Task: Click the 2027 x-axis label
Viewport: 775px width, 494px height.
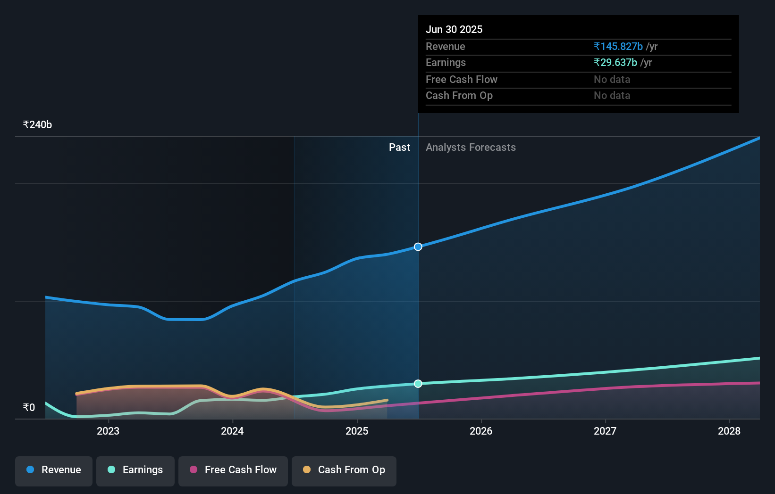Action: click(x=605, y=431)
